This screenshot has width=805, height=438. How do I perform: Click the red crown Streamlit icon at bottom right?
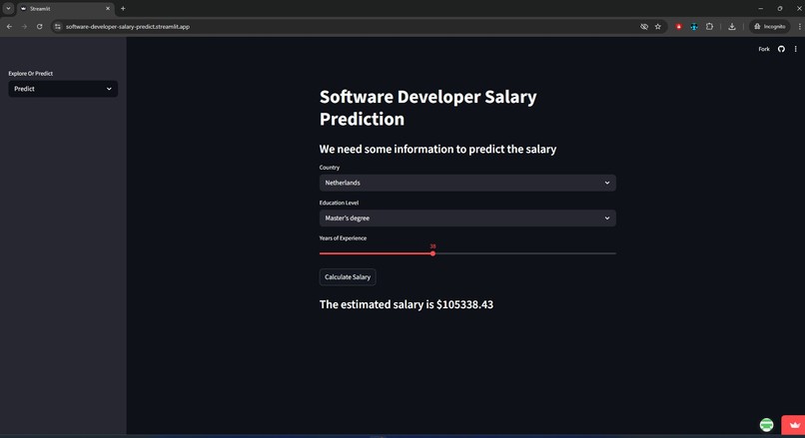(x=794, y=425)
